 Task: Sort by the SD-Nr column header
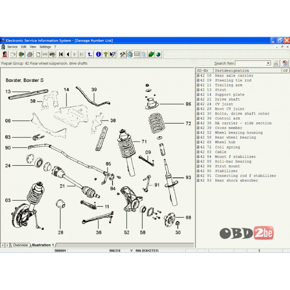point(204,71)
